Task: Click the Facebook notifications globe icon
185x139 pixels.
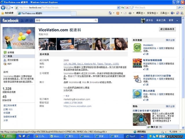Action: [x=31, y=21]
